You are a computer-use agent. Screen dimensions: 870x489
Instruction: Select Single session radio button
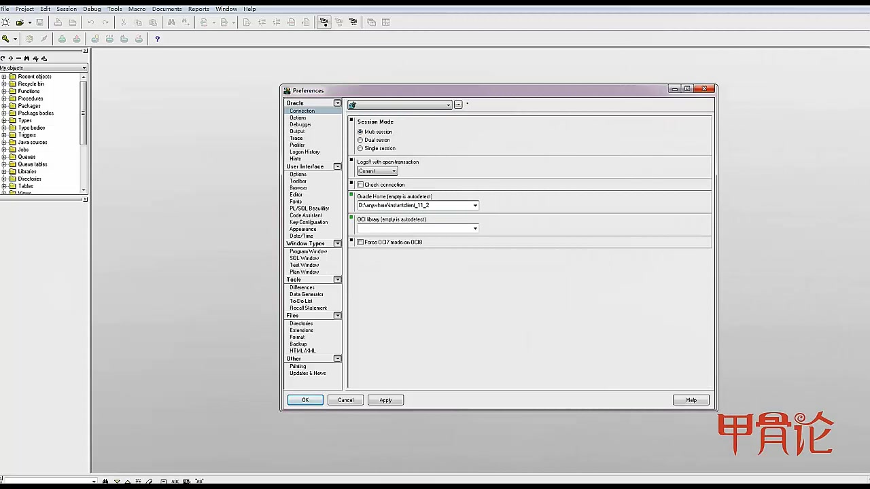point(360,148)
